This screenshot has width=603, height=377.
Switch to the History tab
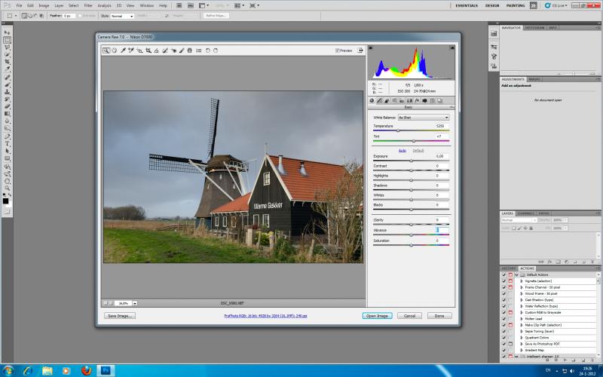coord(508,268)
